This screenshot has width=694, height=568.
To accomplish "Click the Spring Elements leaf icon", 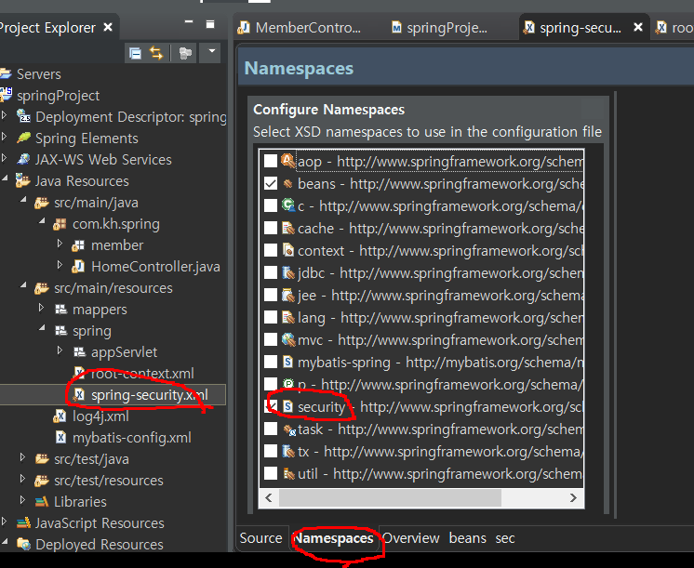I will point(23,138).
